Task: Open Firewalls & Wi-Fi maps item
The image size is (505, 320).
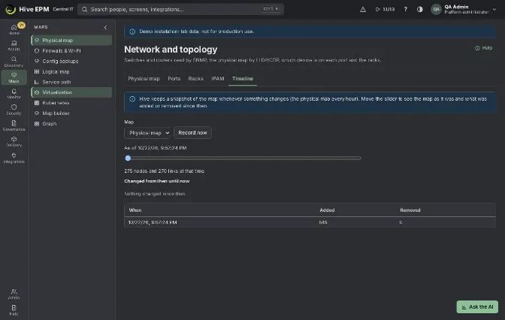Action: pos(71,50)
